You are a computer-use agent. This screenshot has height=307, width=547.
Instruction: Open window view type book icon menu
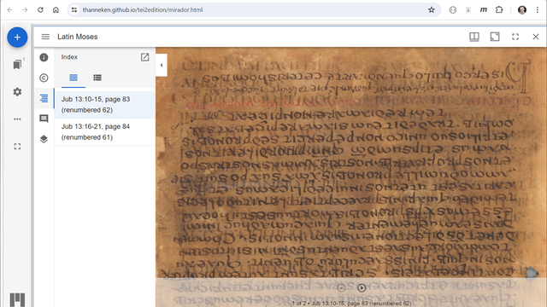click(x=474, y=37)
